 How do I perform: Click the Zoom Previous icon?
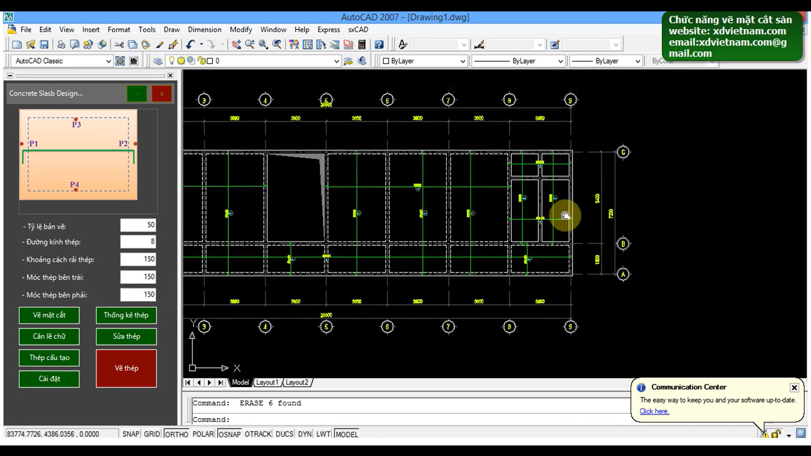(x=277, y=44)
